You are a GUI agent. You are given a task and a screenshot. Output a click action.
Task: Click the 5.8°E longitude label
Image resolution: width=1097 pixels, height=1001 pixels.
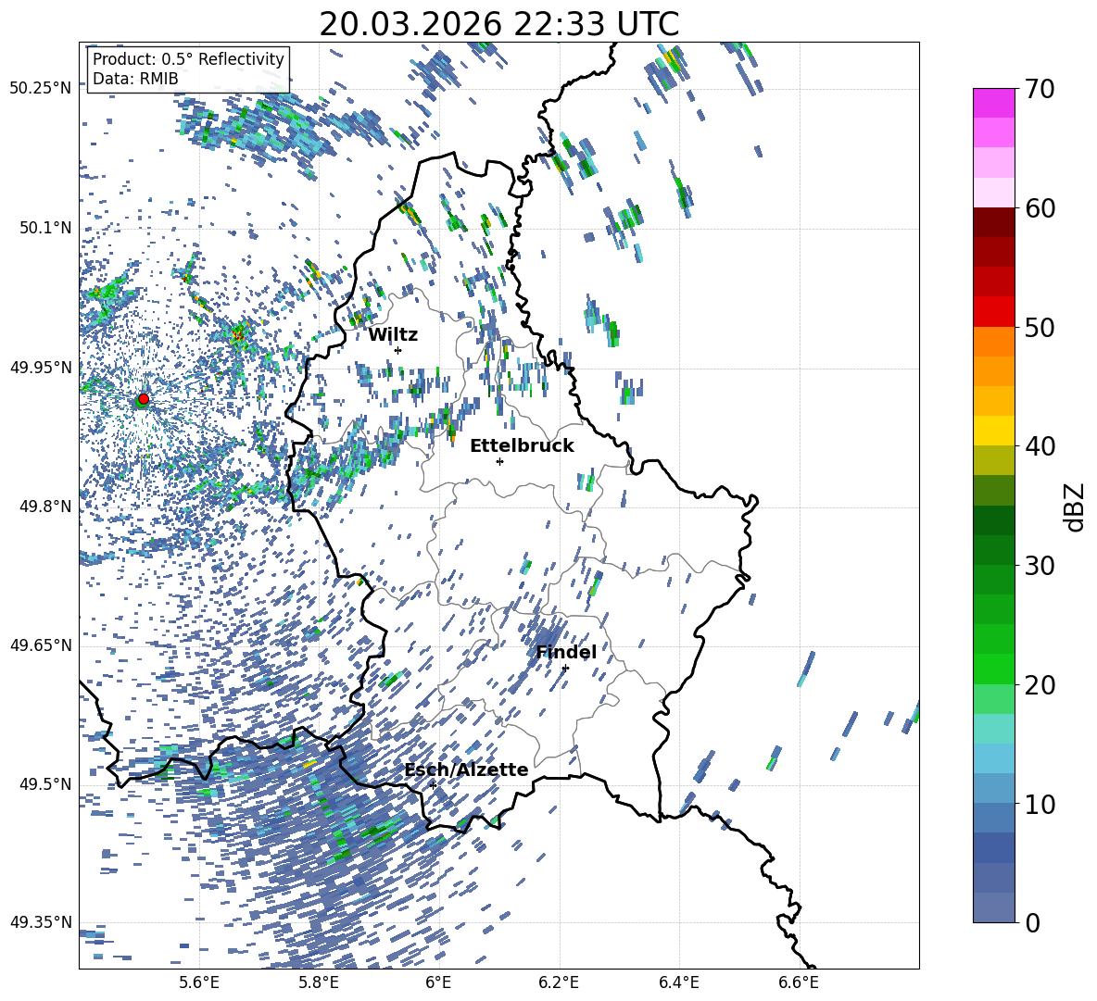tap(319, 983)
